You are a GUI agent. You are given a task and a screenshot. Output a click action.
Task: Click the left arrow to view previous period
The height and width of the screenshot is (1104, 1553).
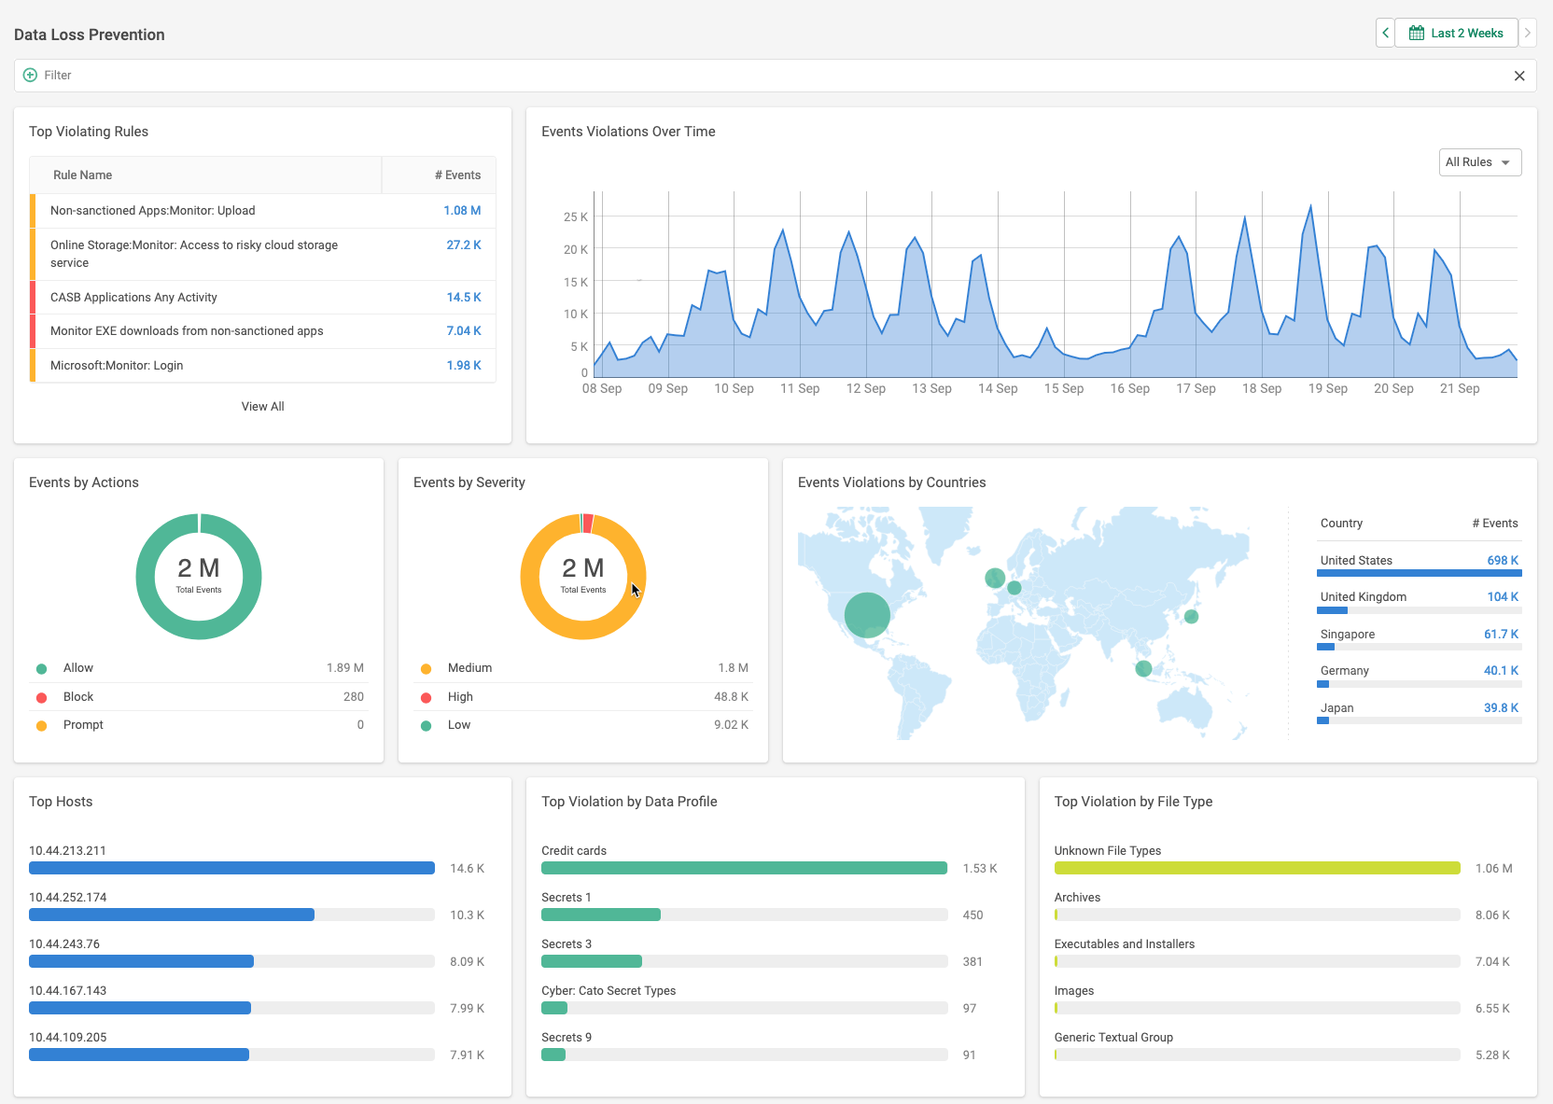(1385, 32)
